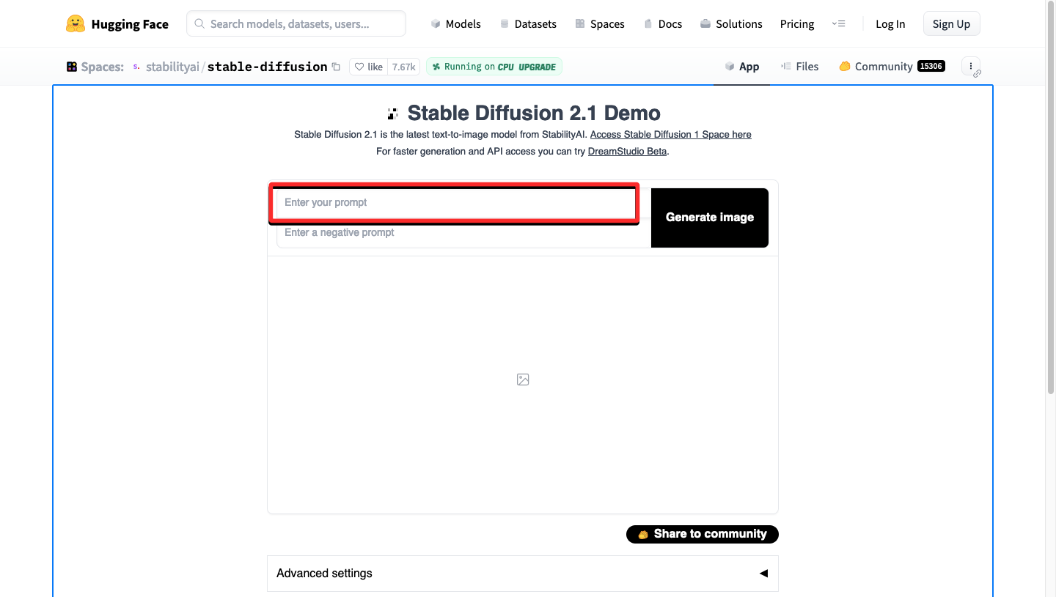Click the copy icon beside stable-diffusion
Screen dimensions: 1056x597
click(x=336, y=67)
